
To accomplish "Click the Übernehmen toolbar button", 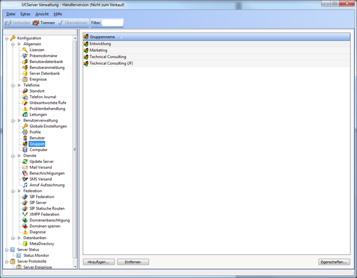I will click(73, 23).
